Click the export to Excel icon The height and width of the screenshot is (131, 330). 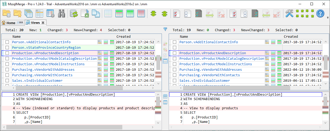point(85,13)
